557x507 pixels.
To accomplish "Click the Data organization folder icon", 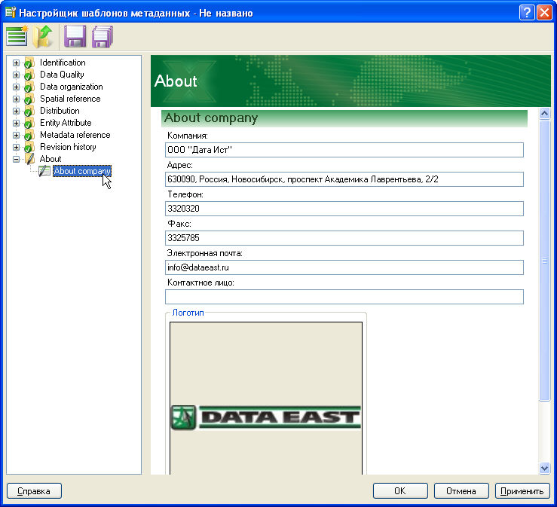I will tap(29, 87).
